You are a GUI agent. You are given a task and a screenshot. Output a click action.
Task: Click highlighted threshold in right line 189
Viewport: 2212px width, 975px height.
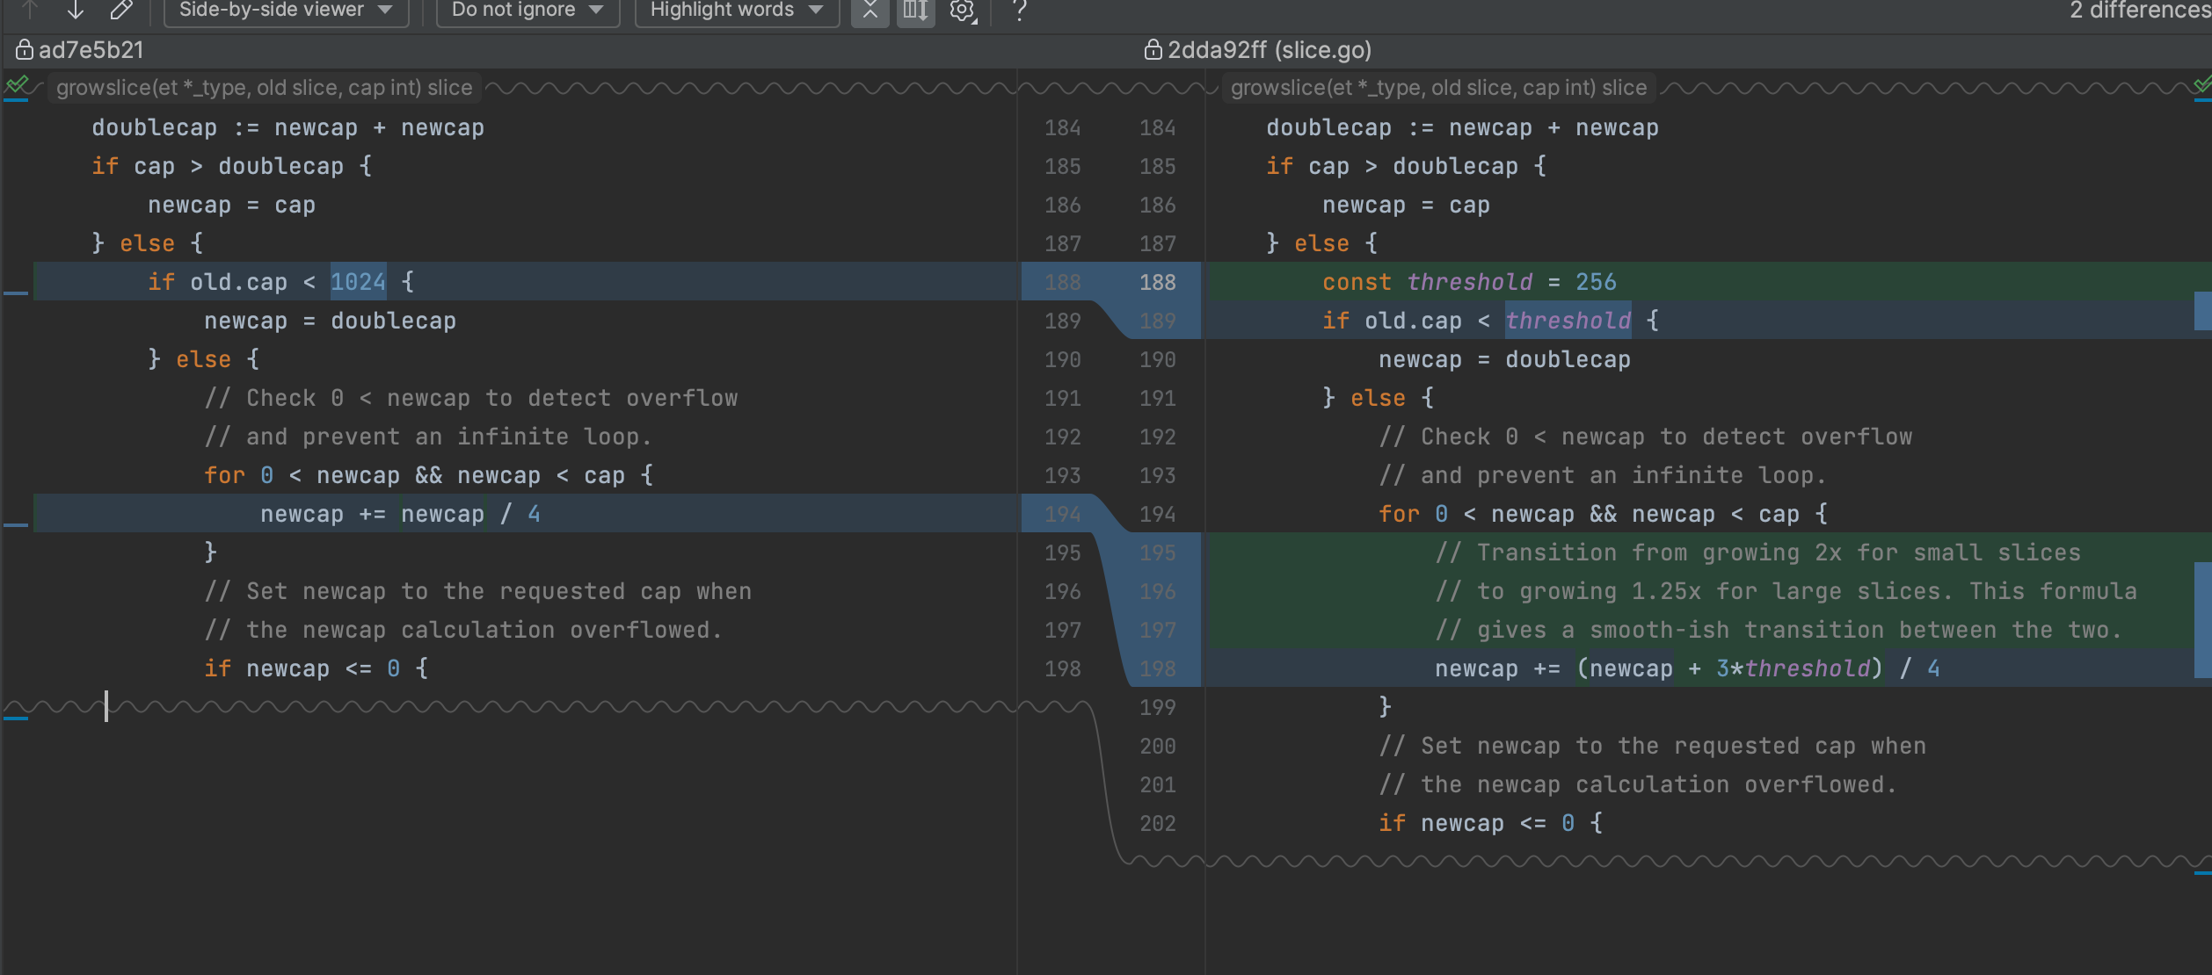(1568, 321)
